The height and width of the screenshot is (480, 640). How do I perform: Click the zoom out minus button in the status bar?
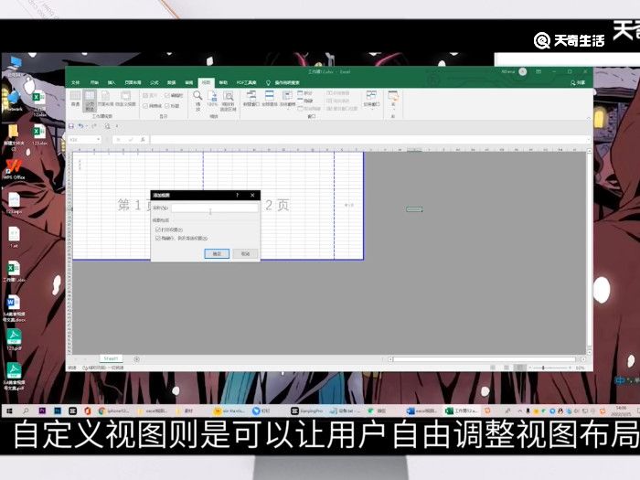tap(529, 368)
